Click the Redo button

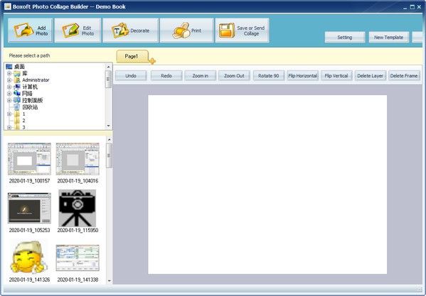coord(166,76)
